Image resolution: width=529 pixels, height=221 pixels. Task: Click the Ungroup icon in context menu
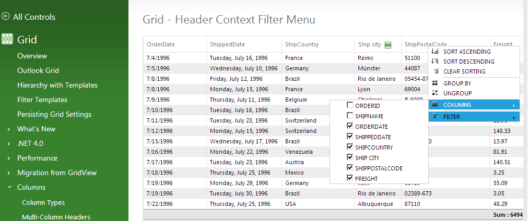(x=435, y=93)
